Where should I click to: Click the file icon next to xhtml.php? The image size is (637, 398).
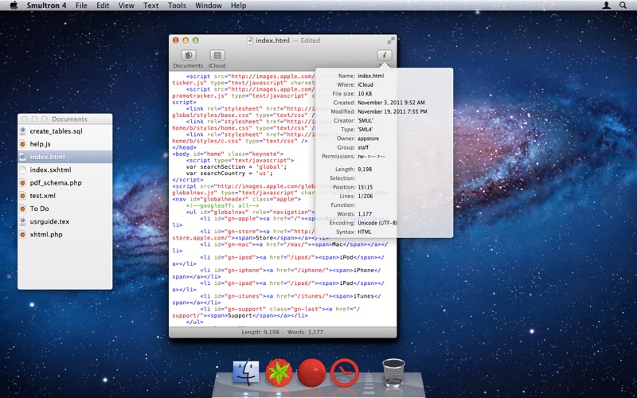pyautogui.click(x=23, y=235)
